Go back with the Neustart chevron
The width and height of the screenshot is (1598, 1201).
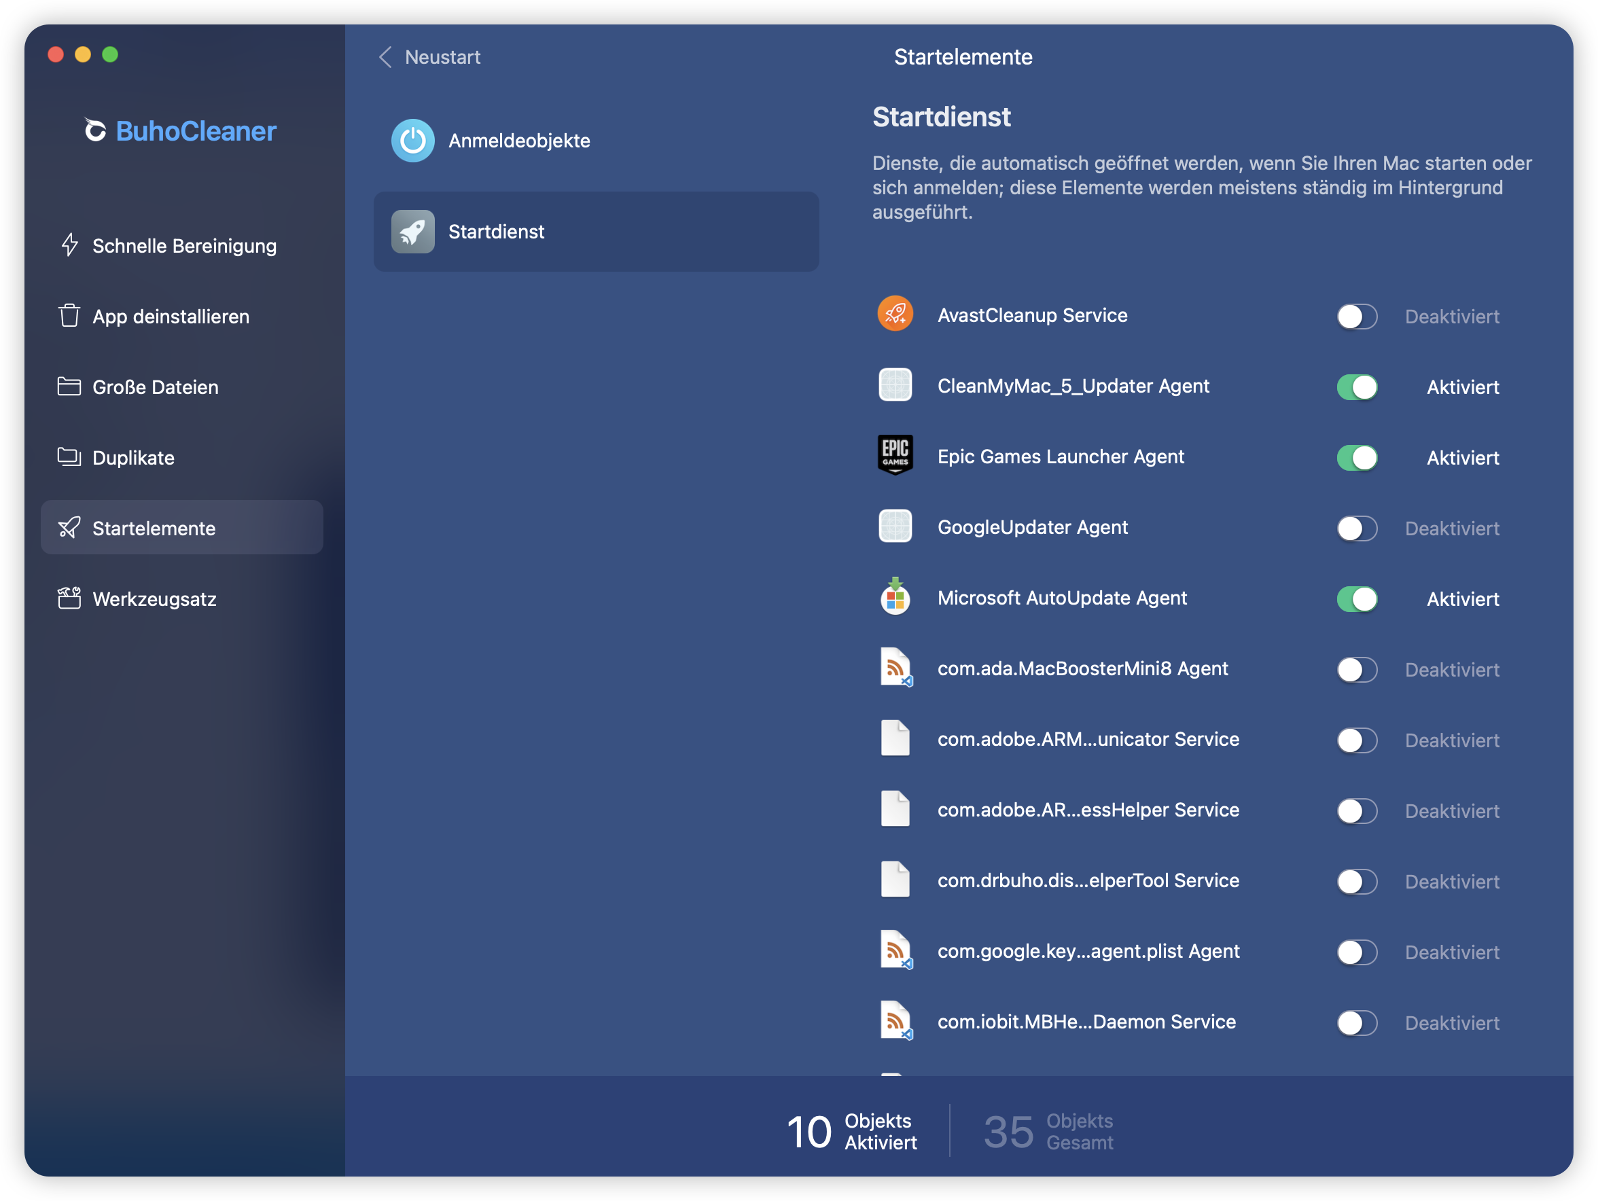[386, 57]
